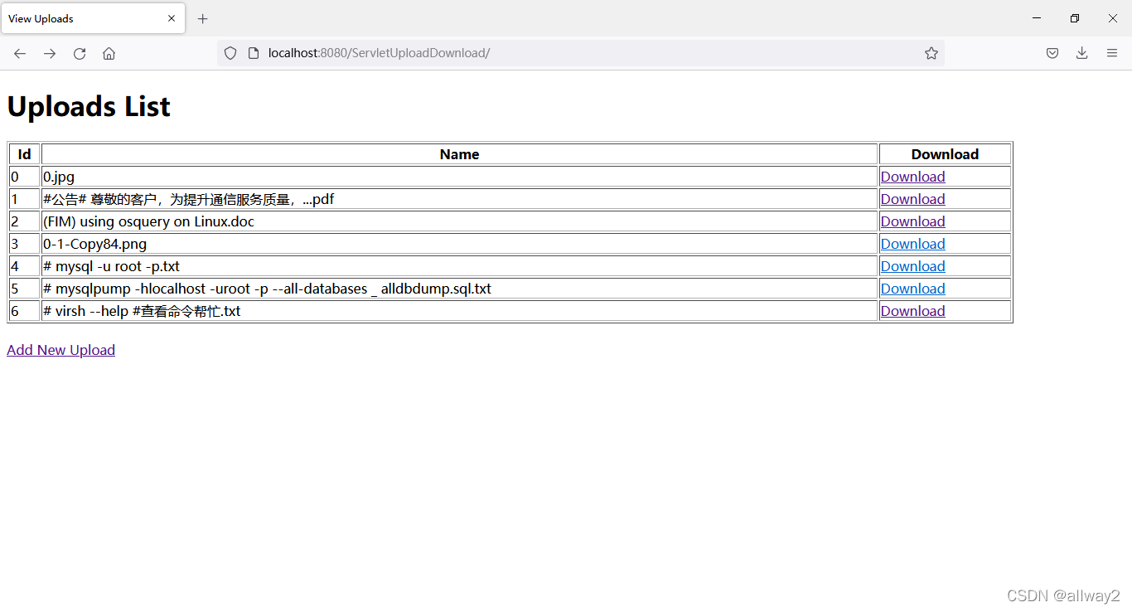Viewport: 1132px width, 612px height.
Task: Minimize the Firefox window
Action: [1037, 18]
